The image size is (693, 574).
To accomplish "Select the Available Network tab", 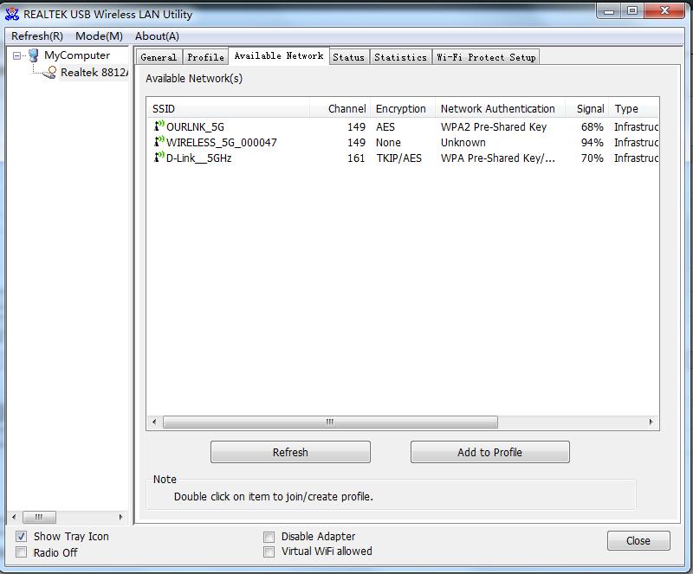I will [x=279, y=55].
